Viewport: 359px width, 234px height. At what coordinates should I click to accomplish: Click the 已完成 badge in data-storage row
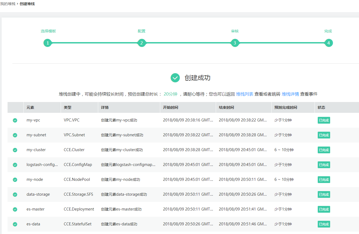tap(324, 195)
